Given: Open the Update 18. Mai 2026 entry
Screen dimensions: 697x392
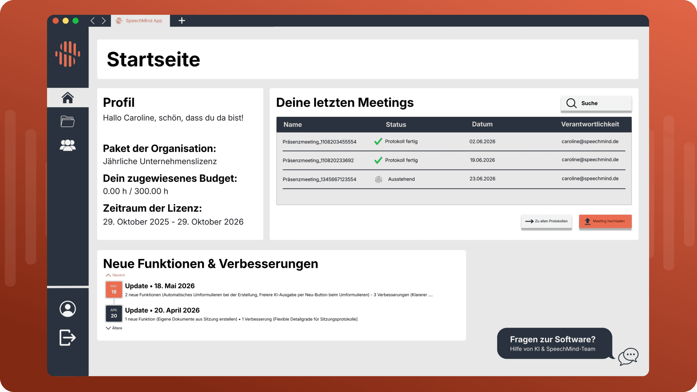Looking at the screenshot, I should click(x=160, y=286).
